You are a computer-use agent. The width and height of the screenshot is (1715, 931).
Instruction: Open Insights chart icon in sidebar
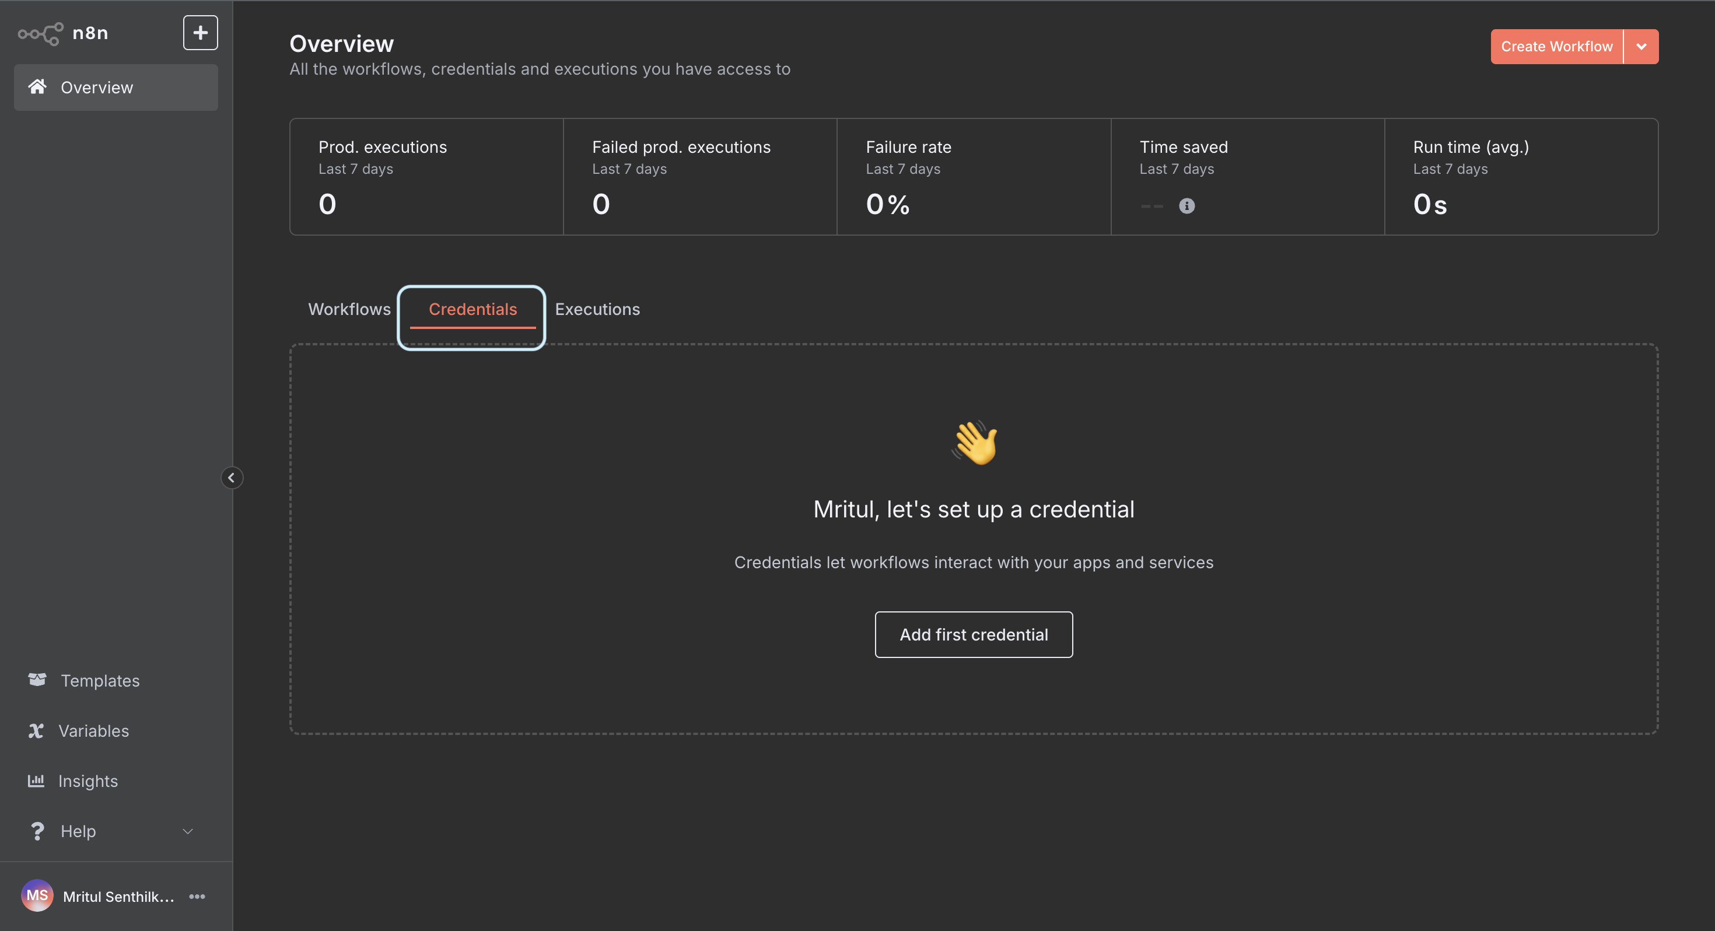(x=36, y=780)
